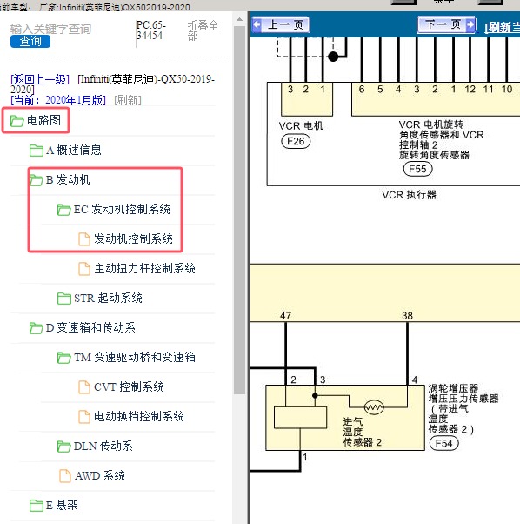Click the F26 connector label
Screen dimensions: 520x524
point(296,141)
